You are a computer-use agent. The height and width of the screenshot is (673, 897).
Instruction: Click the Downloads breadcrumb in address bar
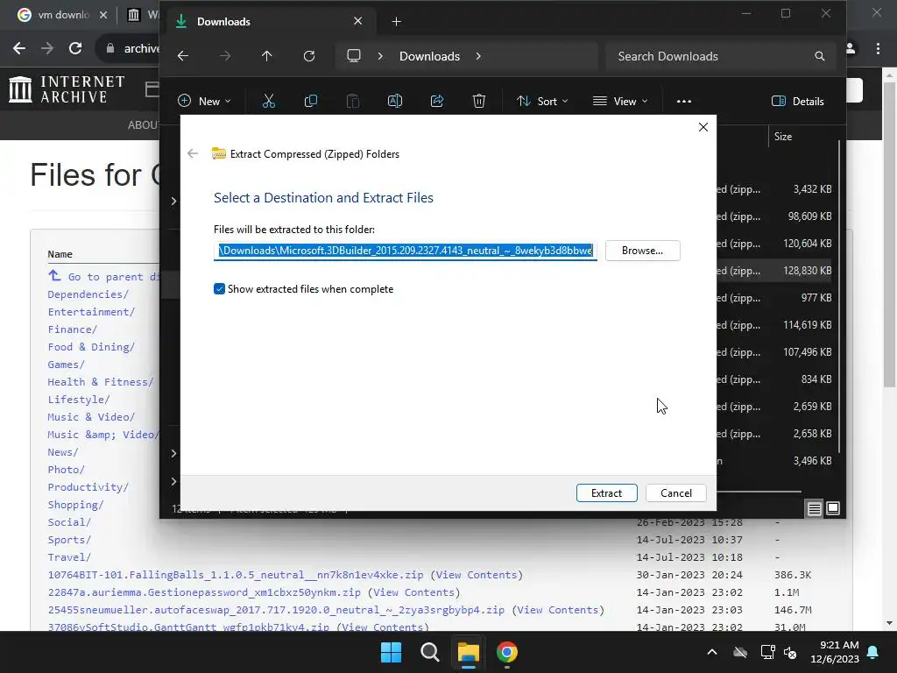pos(429,56)
